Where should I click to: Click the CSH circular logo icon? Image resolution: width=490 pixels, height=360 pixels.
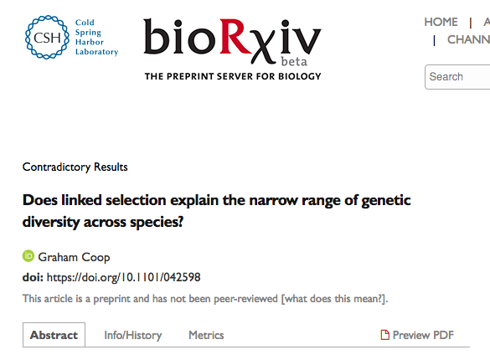click(x=47, y=37)
